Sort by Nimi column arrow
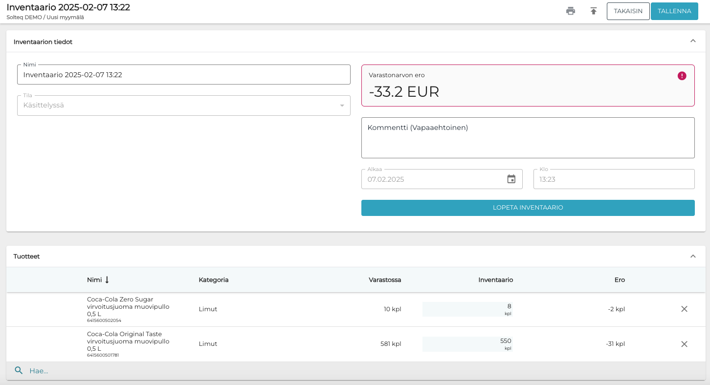 (107, 280)
